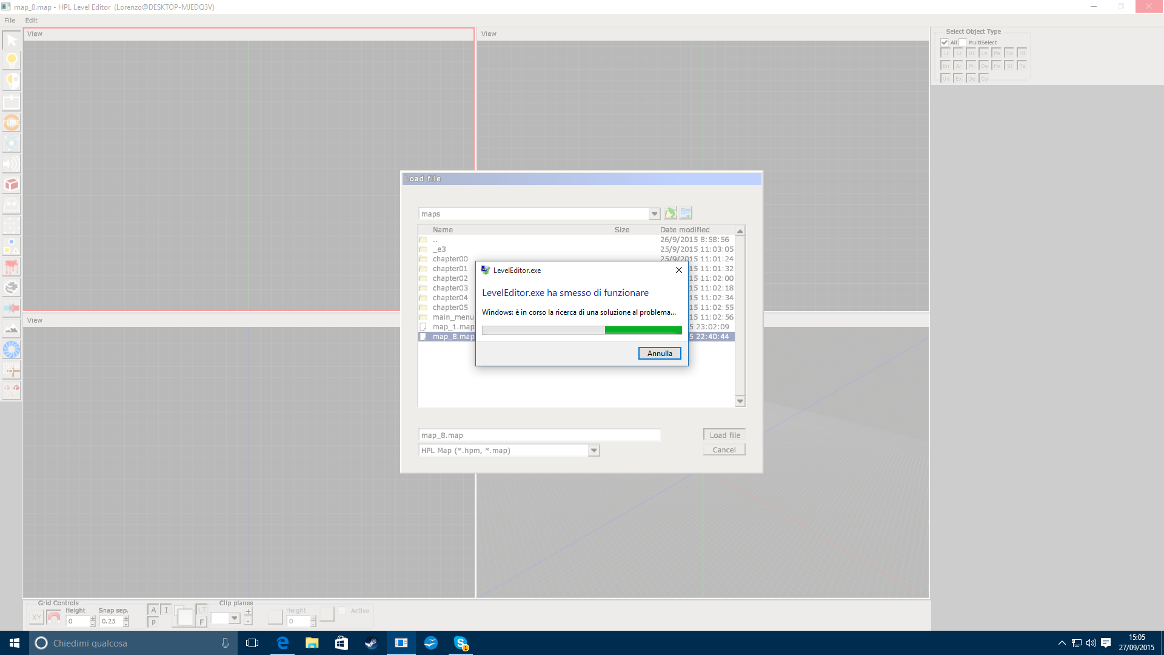Toggle the All object type checkbox
The width and height of the screenshot is (1164, 655).
tap(945, 42)
